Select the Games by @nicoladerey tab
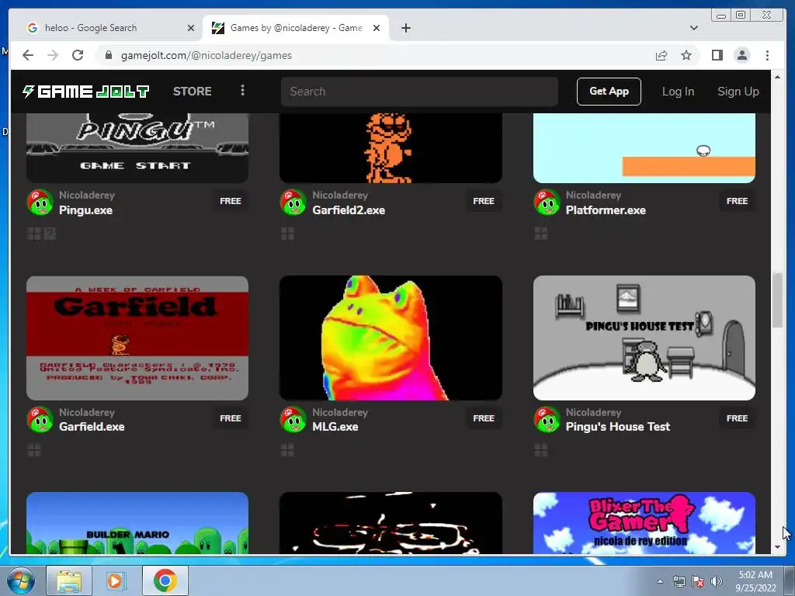The image size is (795, 596). [296, 28]
